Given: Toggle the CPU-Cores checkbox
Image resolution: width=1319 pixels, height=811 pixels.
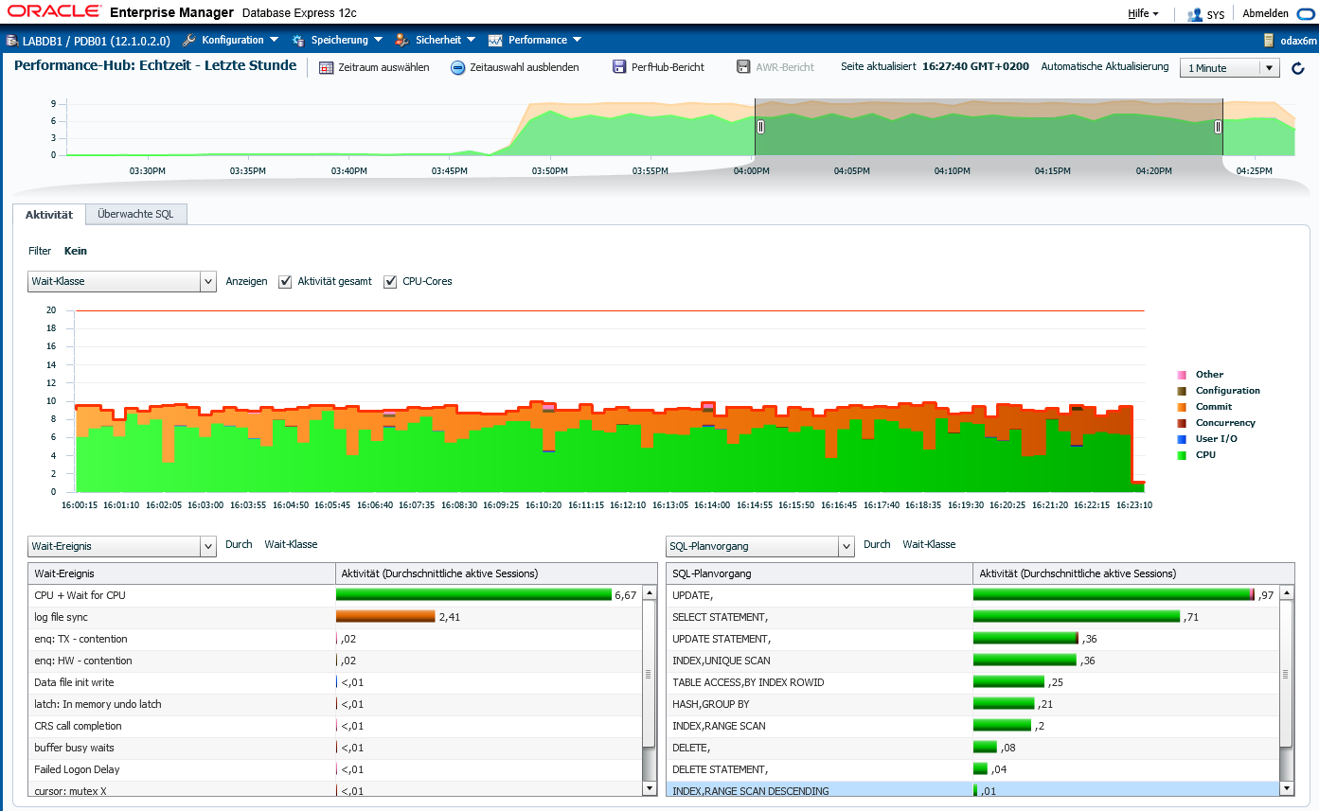Looking at the screenshot, I should pos(390,281).
